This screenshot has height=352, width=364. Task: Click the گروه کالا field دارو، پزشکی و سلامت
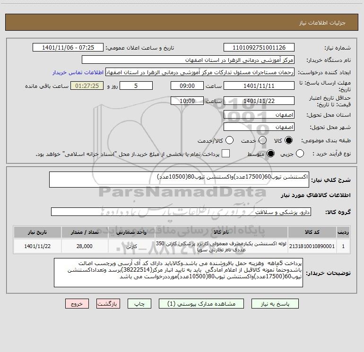[181, 212]
